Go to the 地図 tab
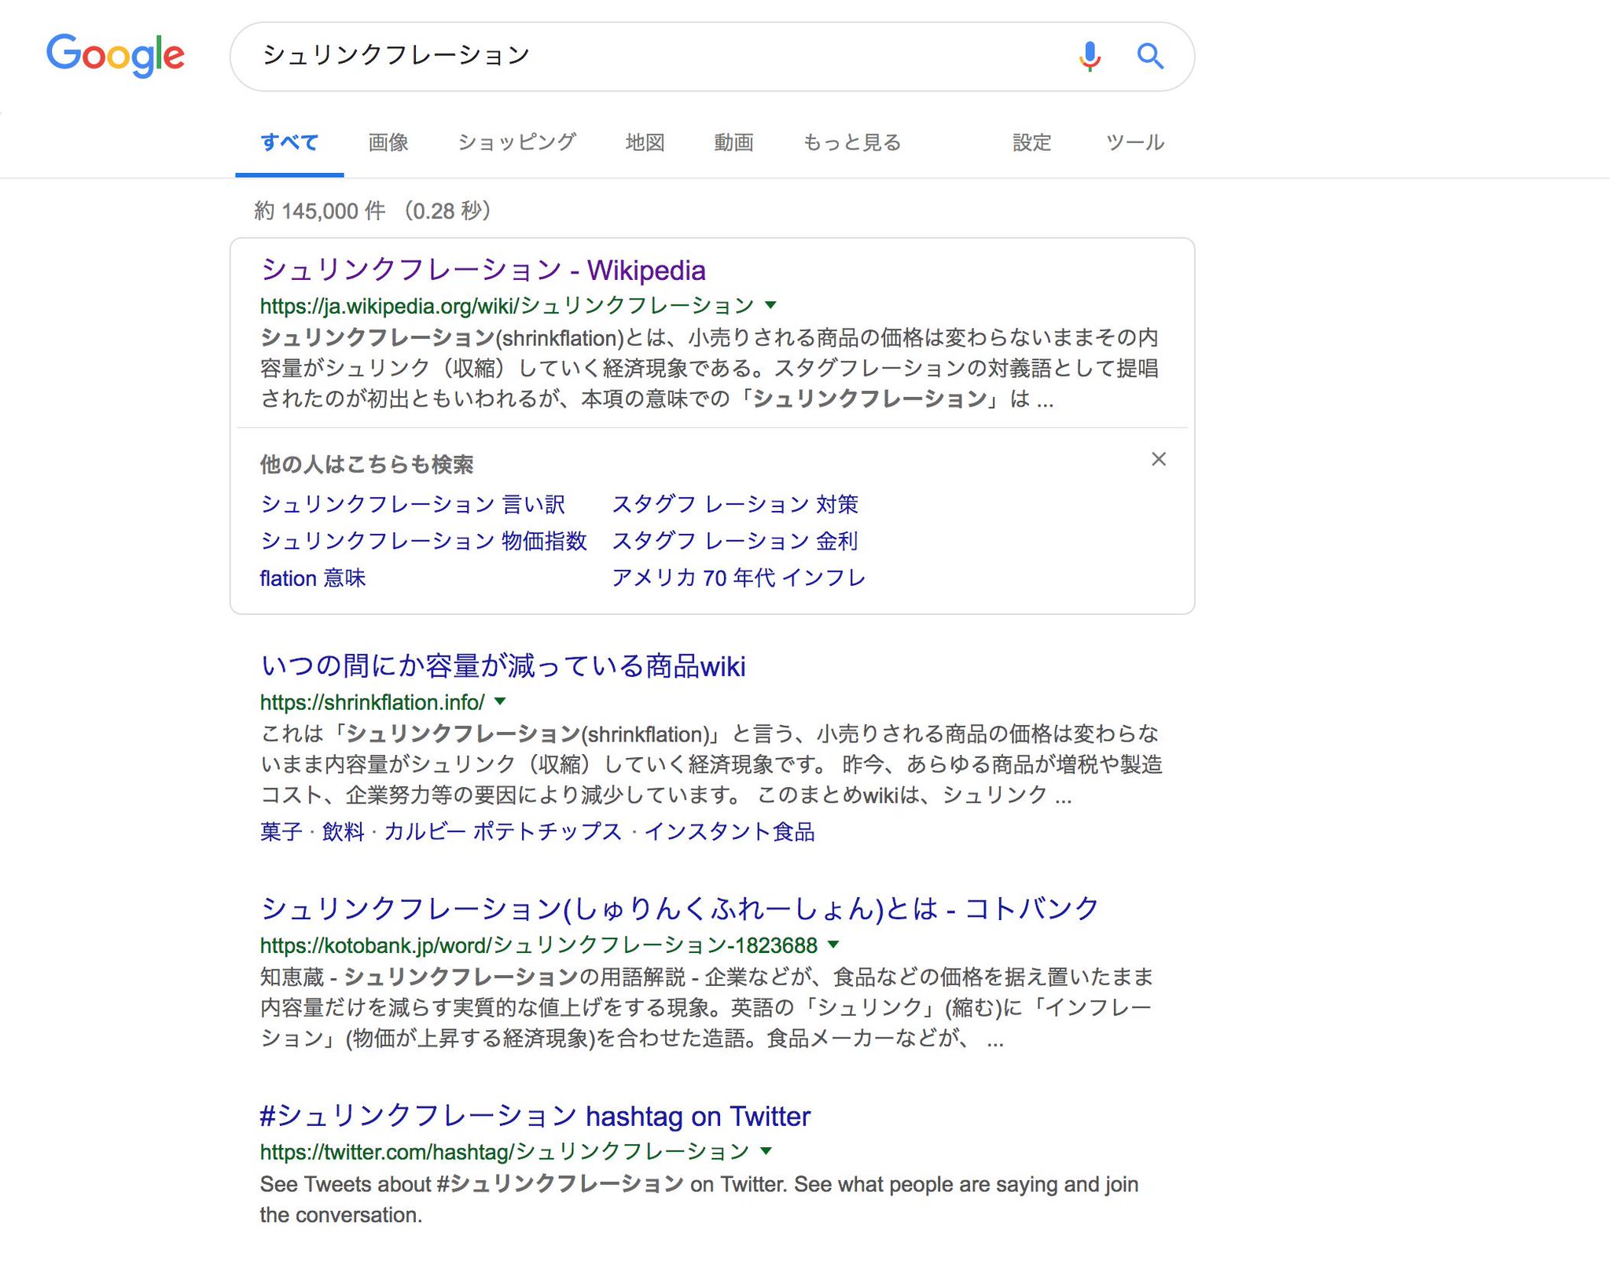This screenshot has height=1262, width=1610. click(645, 142)
